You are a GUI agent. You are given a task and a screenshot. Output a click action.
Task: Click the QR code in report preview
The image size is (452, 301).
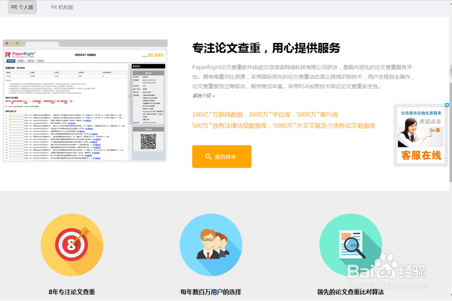(x=148, y=141)
